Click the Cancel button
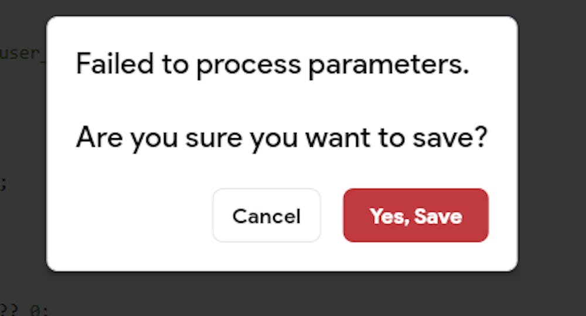 point(266,216)
